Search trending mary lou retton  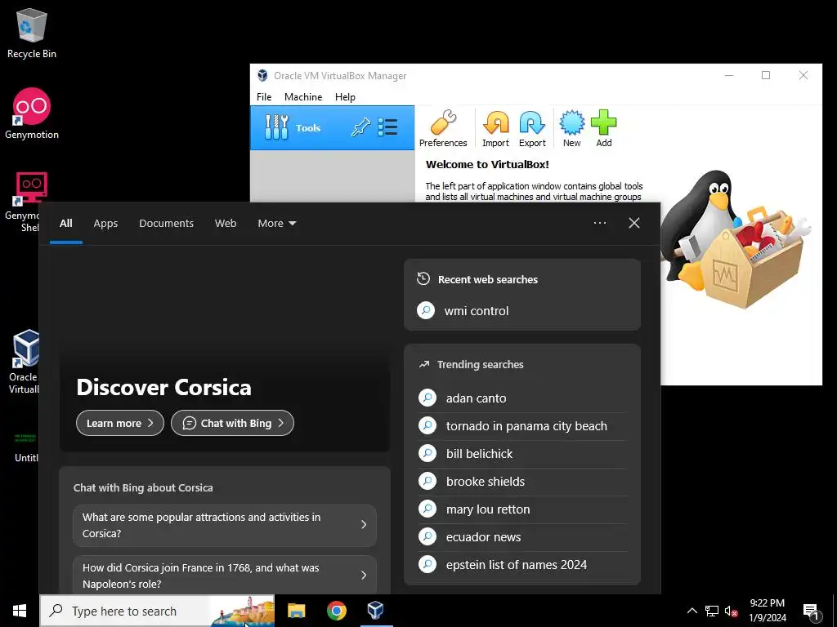coord(522,509)
